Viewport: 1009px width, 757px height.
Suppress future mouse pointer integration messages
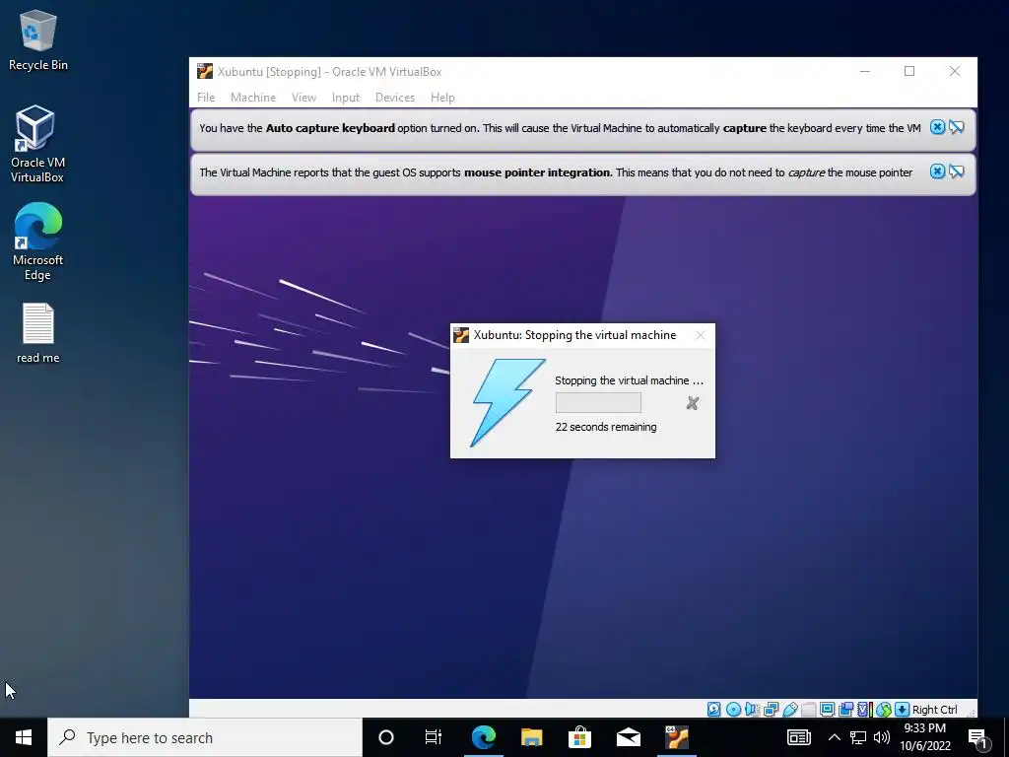[956, 172]
